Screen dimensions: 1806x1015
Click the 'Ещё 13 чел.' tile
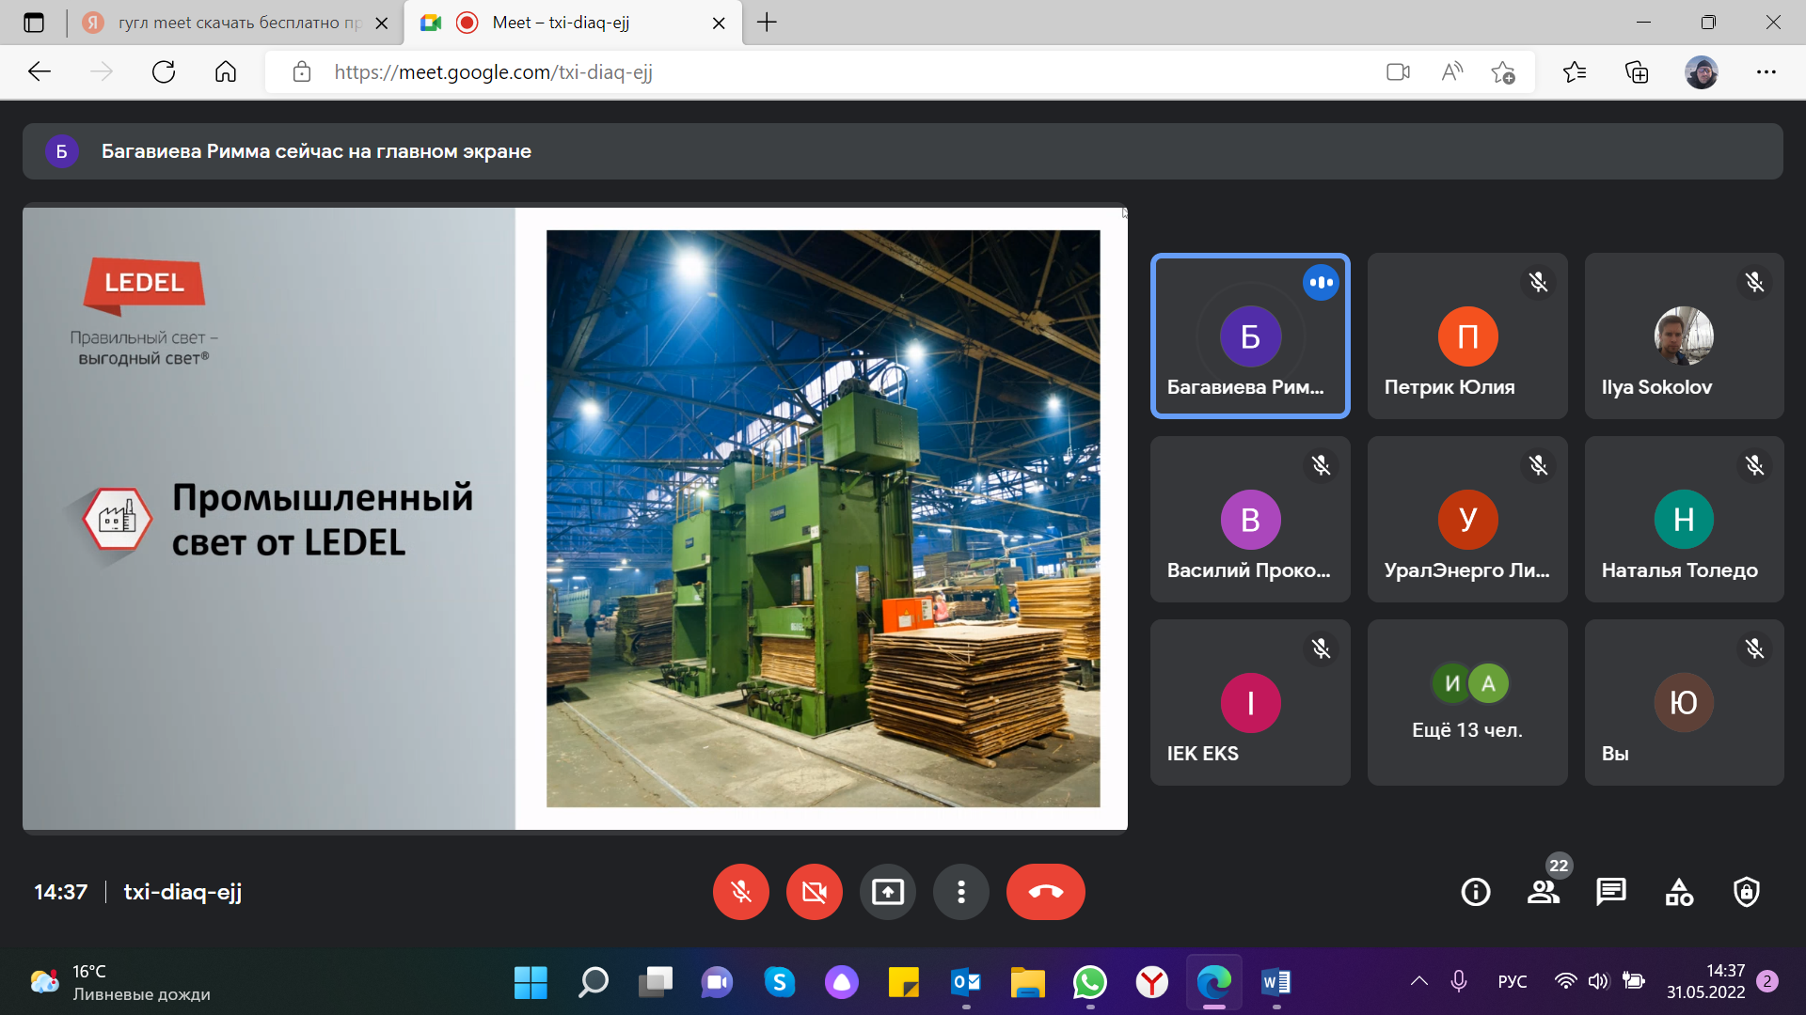coord(1466,702)
